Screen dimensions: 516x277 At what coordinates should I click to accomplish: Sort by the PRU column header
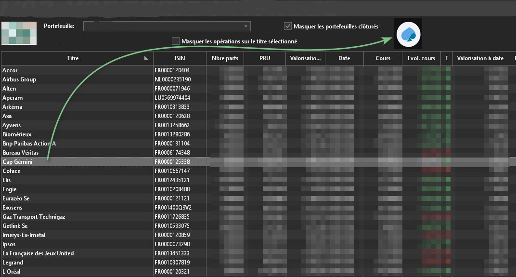(265, 58)
